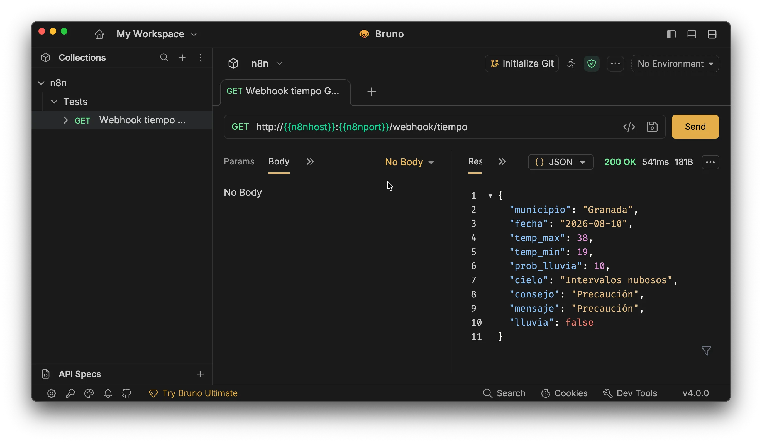Click the Collections header label
Screen dimensions: 762x443
coord(82,58)
